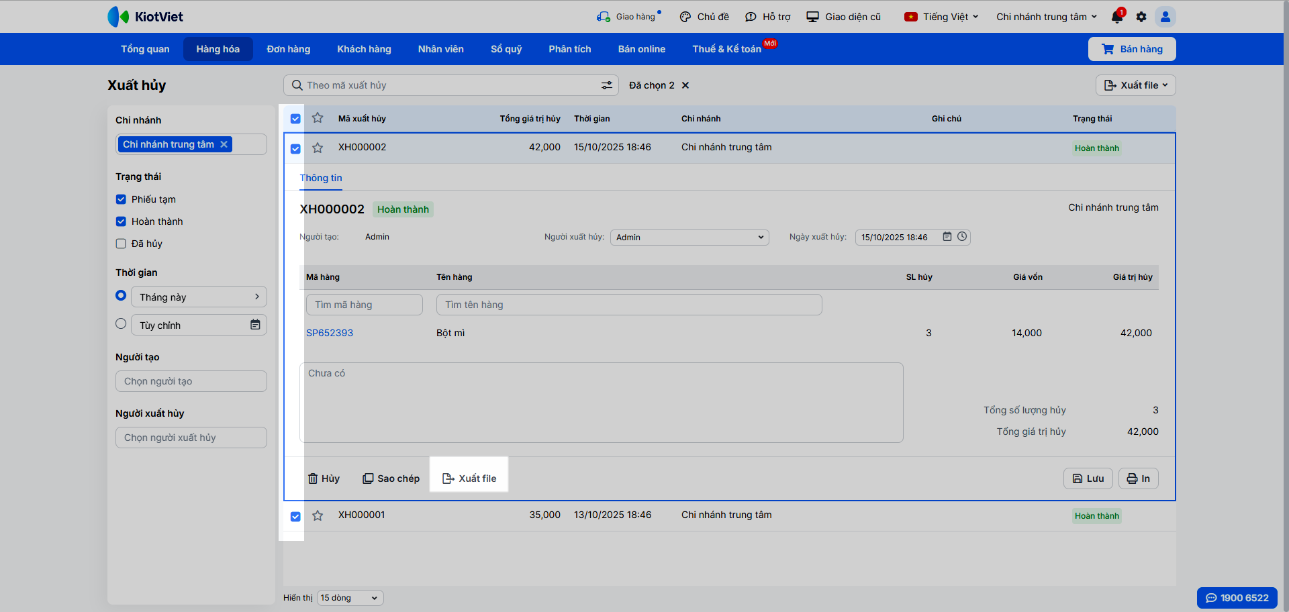Click Lưu save button
This screenshot has height=612, width=1289.
tap(1088, 478)
